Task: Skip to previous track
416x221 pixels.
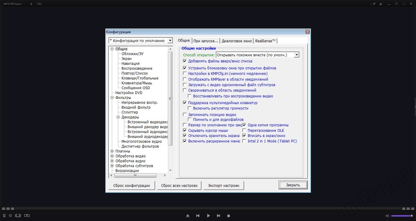Action: coord(198,216)
